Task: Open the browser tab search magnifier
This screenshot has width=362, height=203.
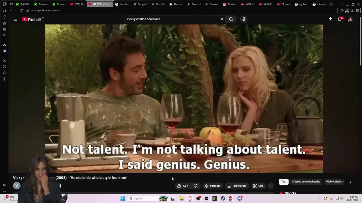Action: (342, 4)
